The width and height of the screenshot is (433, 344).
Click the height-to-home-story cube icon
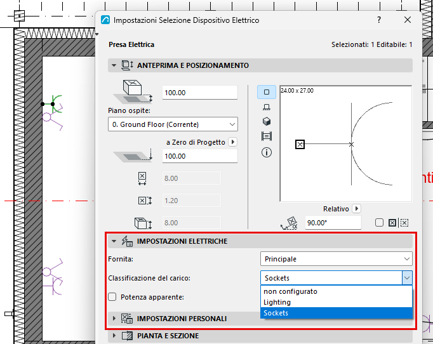point(133,92)
